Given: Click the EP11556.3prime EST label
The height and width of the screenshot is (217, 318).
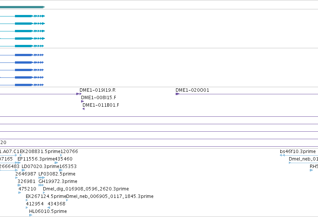Looking at the screenshot, I should (36, 159).
